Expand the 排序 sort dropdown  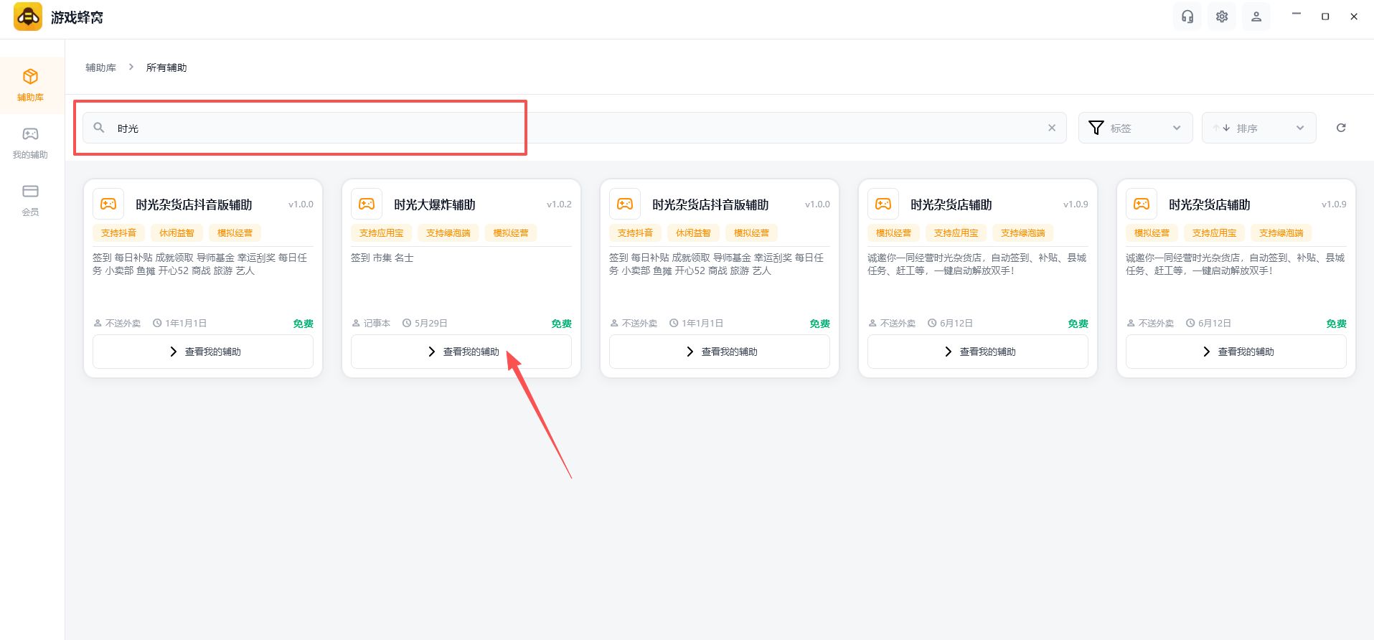(x=1258, y=128)
